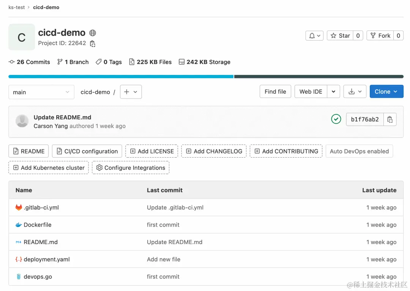This screenshot has height=291, width=410.
Task: Click the GitLab fox icon for .gitlab-ci.yml
Action: [x=19, y=208]
